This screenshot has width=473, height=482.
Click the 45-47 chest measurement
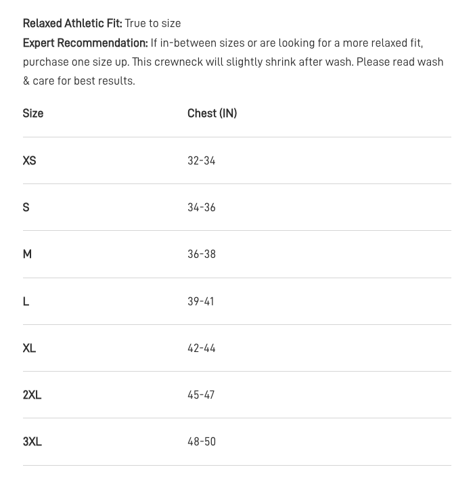click(201, 395)
